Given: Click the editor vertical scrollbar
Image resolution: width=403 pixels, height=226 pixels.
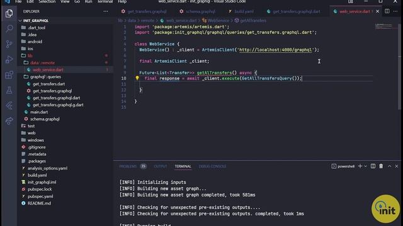Looking at the screenshot, I should [399, 67].
